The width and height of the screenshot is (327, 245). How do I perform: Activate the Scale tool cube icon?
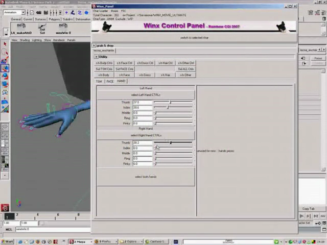[x=5, y=84]
